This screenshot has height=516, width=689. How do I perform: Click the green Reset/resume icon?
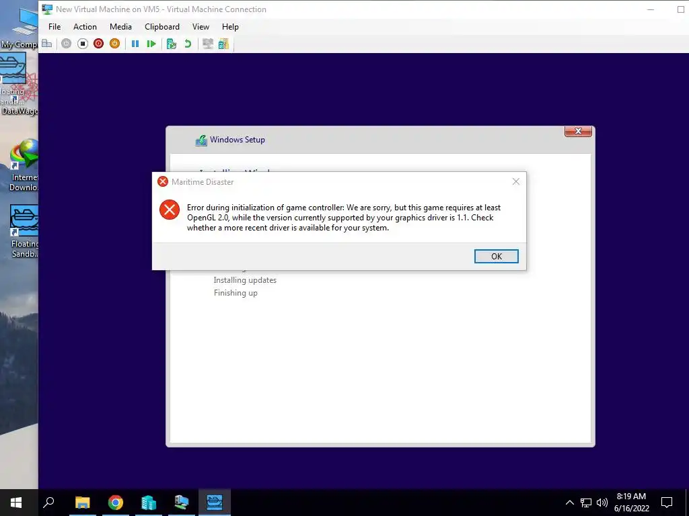click(151, 44)
